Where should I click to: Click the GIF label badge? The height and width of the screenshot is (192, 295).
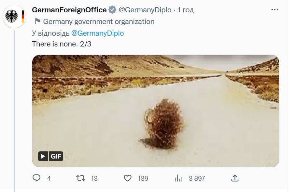[x=56, y=156]
